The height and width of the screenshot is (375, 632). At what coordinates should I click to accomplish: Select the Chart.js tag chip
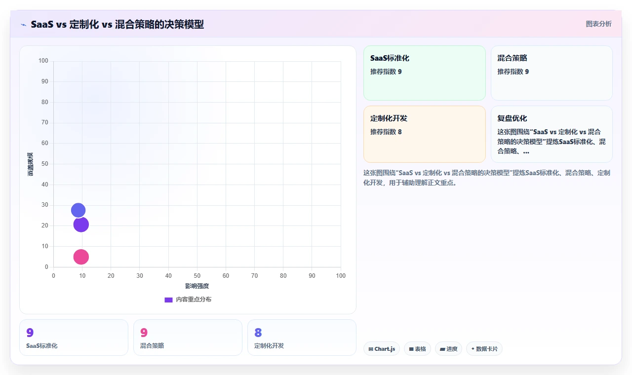pos(382,349)
